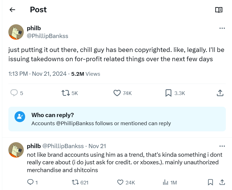232x190 pixels.
Task: Like the reply tweet with 24K likes
Action: pos(120,182)
